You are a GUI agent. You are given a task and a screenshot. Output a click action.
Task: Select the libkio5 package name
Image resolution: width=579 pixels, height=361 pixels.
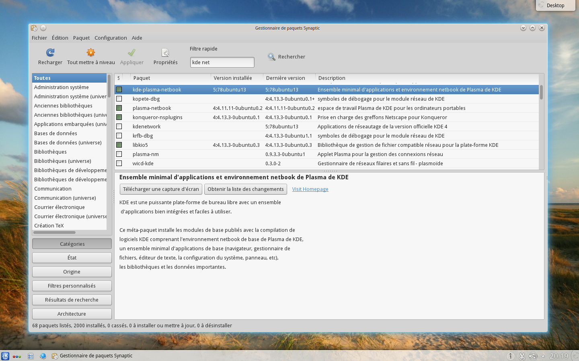click(140, 145)
